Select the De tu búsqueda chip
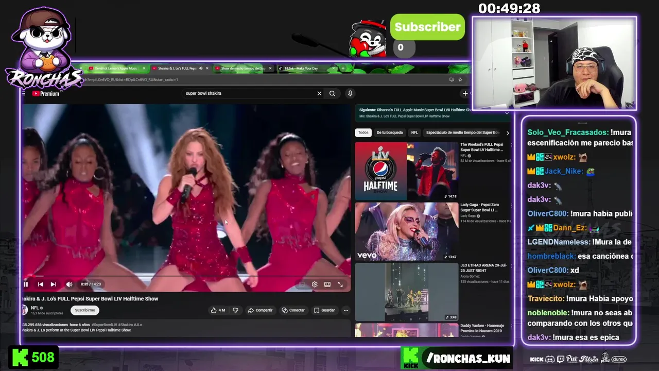659x371 pixels. click(x=390, y=132)
